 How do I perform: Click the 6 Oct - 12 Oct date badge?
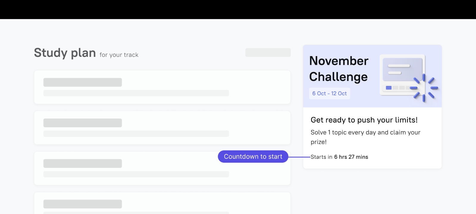(329, 93)
